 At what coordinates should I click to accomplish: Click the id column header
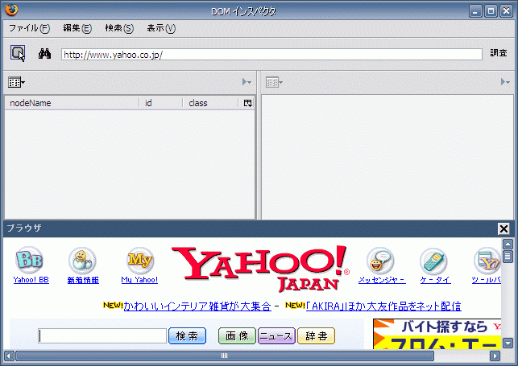161,103
